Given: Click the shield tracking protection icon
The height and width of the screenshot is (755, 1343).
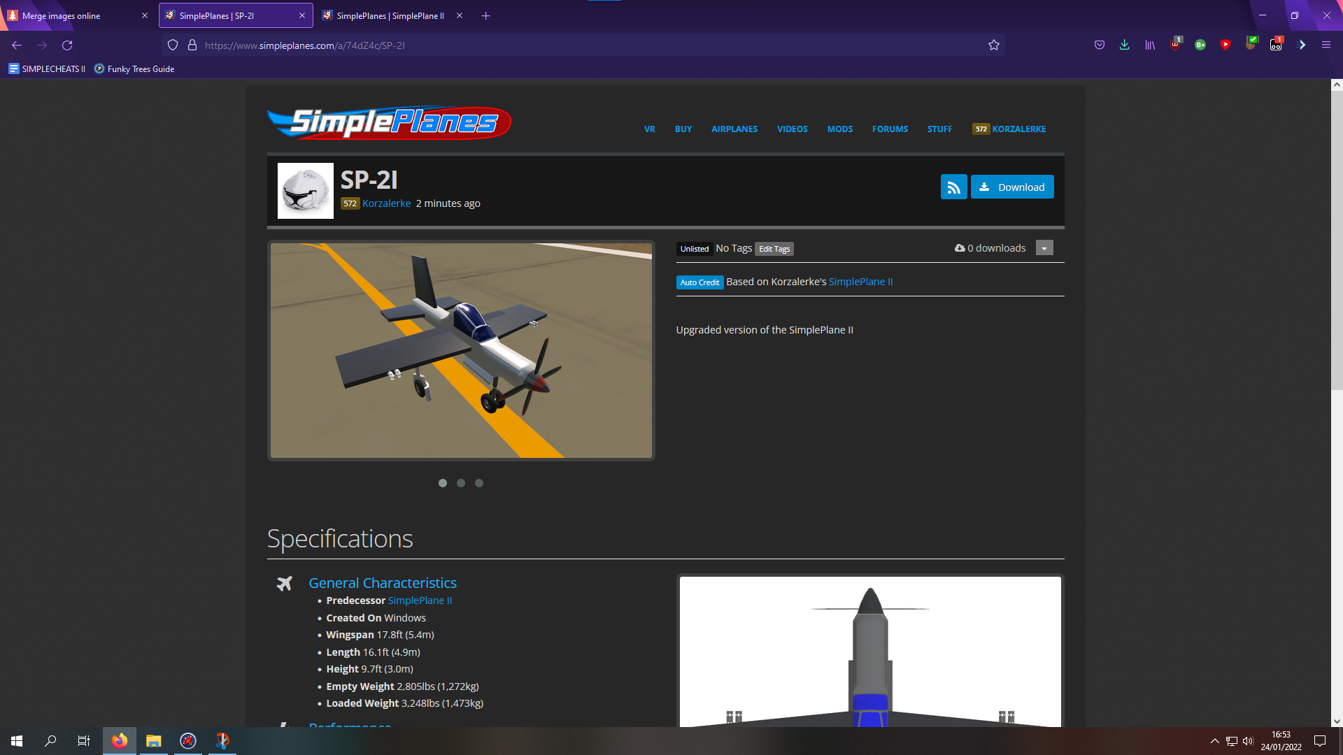Looking at the screenshot, I should tap(173, 45).
